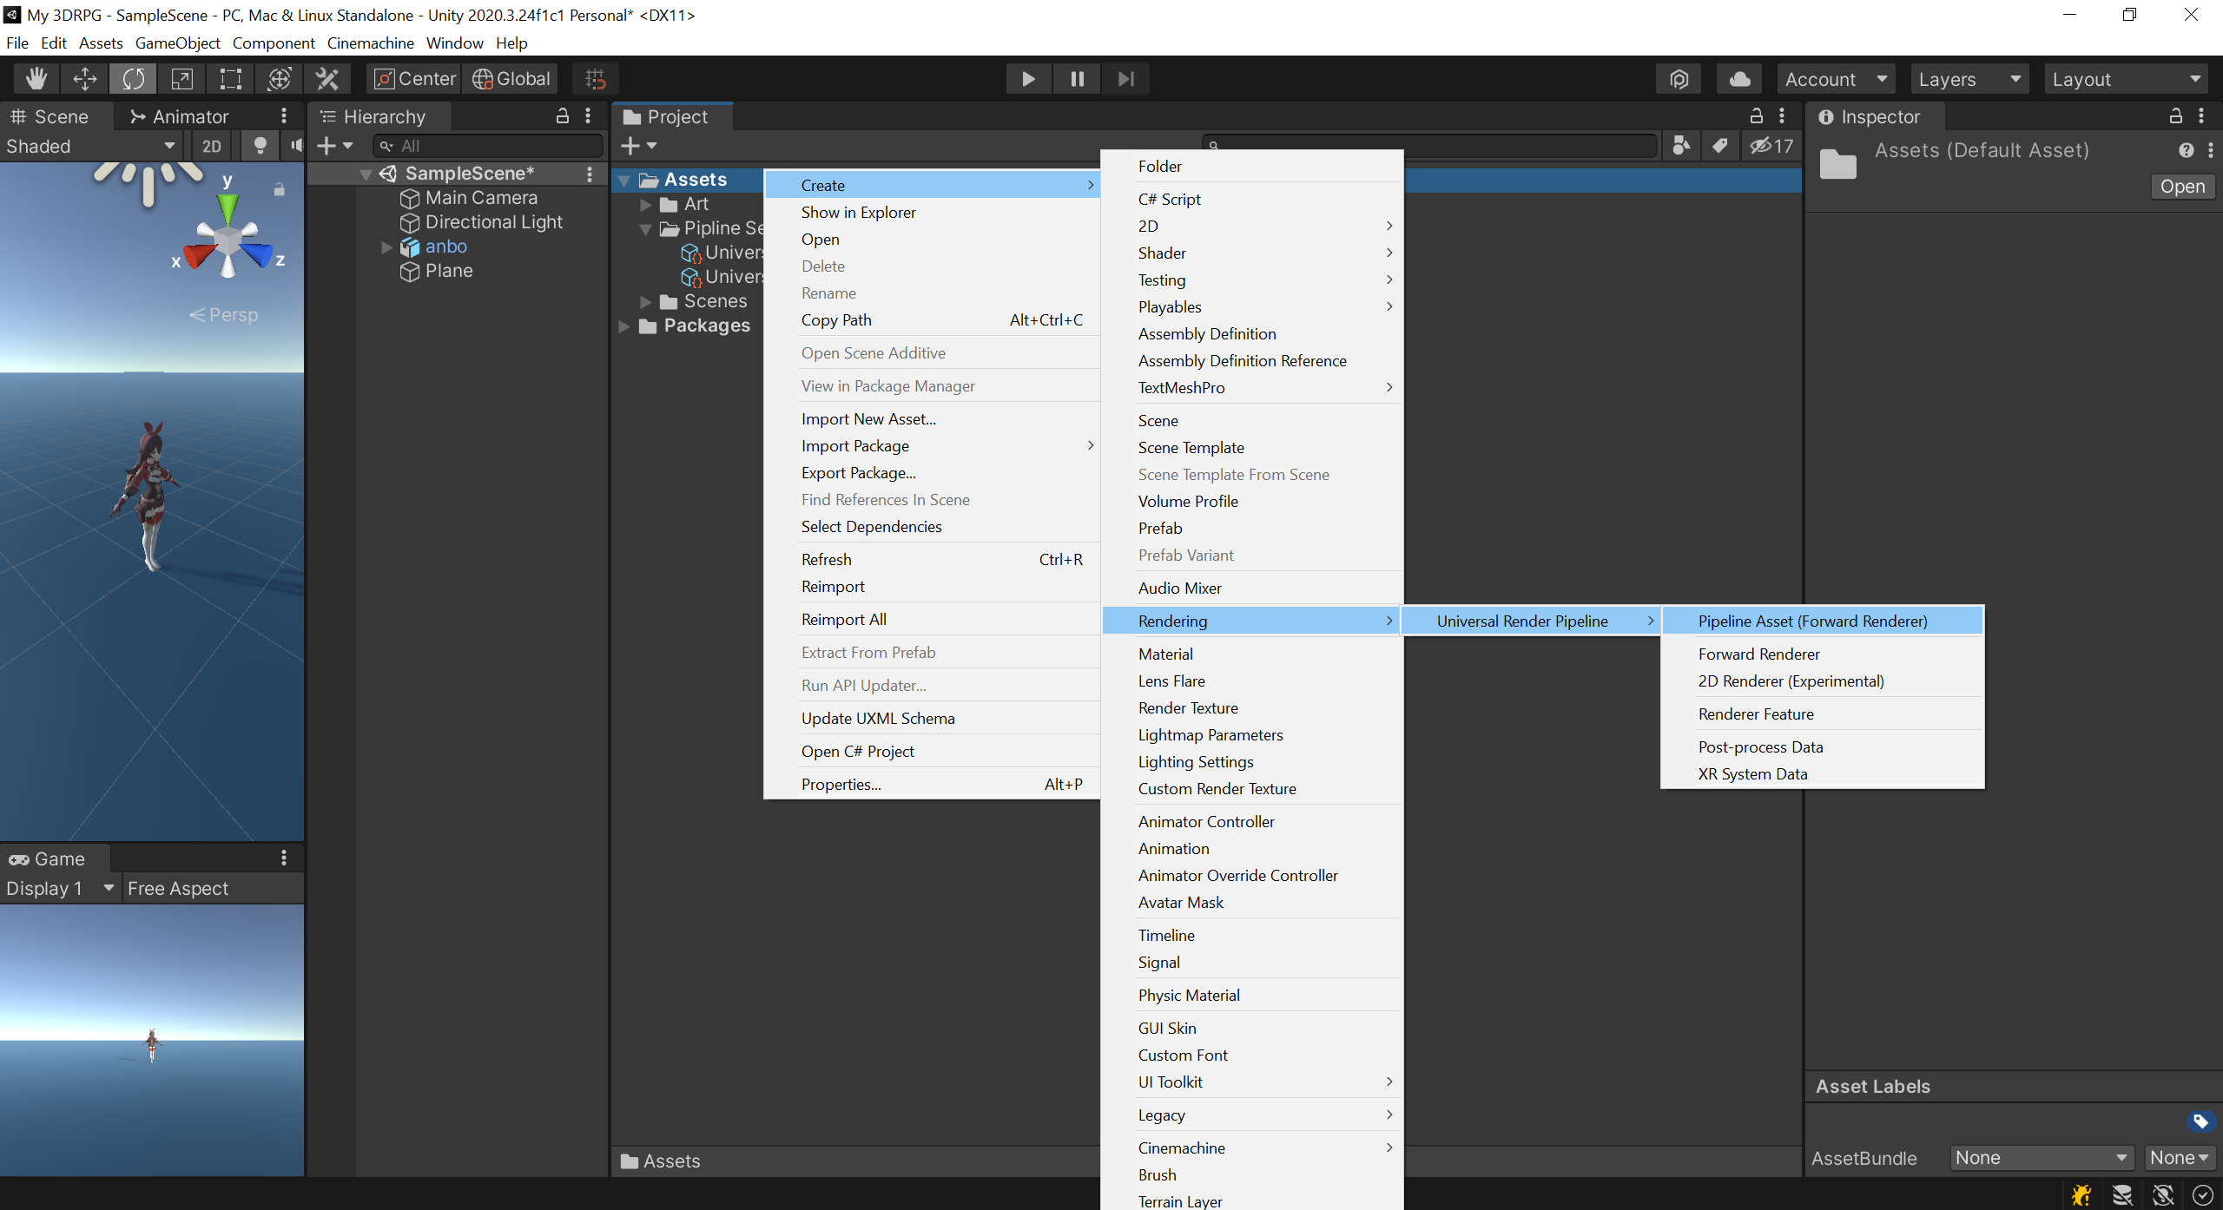Expand the anbo prefab
The height and width of the screenshot is (1210, 2223).
387,247
